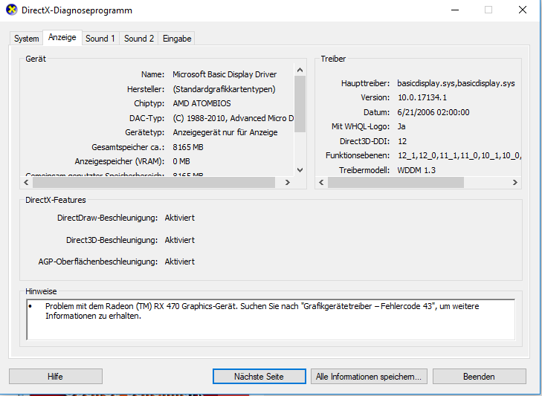542x396 pixels.
Task: Click the Hinweise text box
Action: [271, 319]
